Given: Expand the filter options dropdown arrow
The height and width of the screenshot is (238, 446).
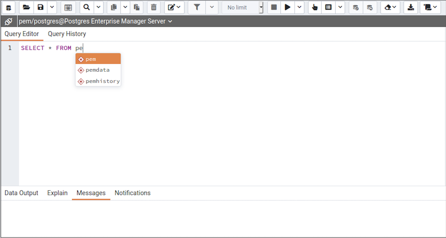Looking at the screenshot, I should click(x=212, y=8).
